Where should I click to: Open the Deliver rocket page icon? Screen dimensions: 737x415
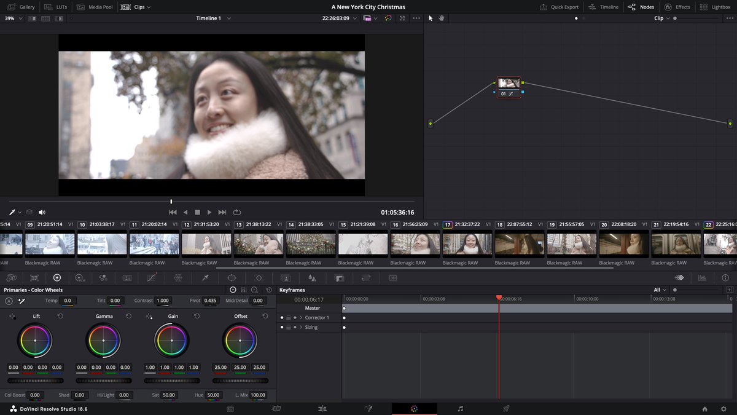click(x=506, y=408)
